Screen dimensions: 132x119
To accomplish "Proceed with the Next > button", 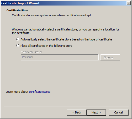I will 96,112.
